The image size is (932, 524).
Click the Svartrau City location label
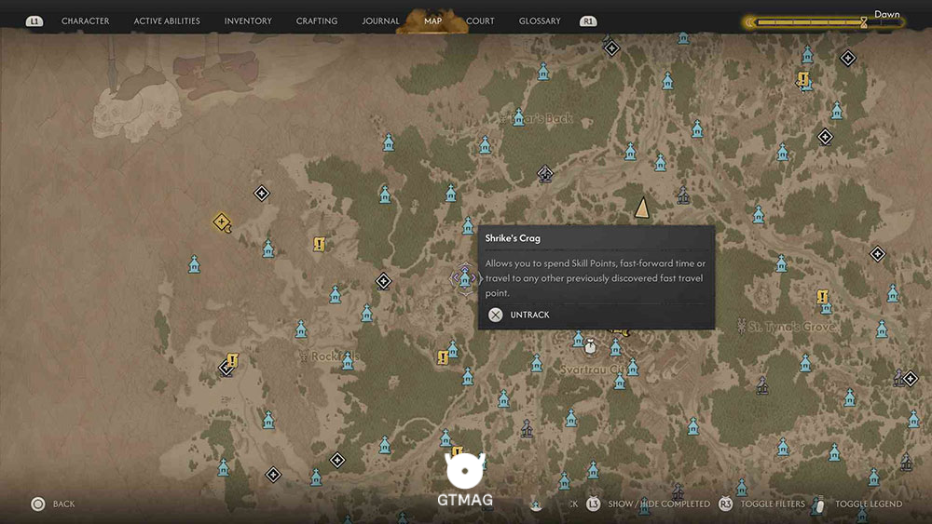592,369
